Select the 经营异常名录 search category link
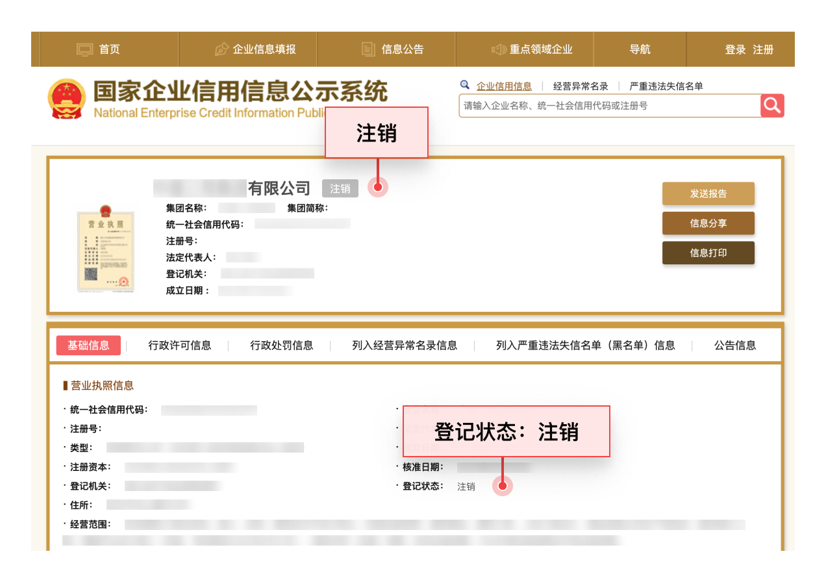Image resolution: width=826 pixels, height=582 pixels. [x=581, y=86]
